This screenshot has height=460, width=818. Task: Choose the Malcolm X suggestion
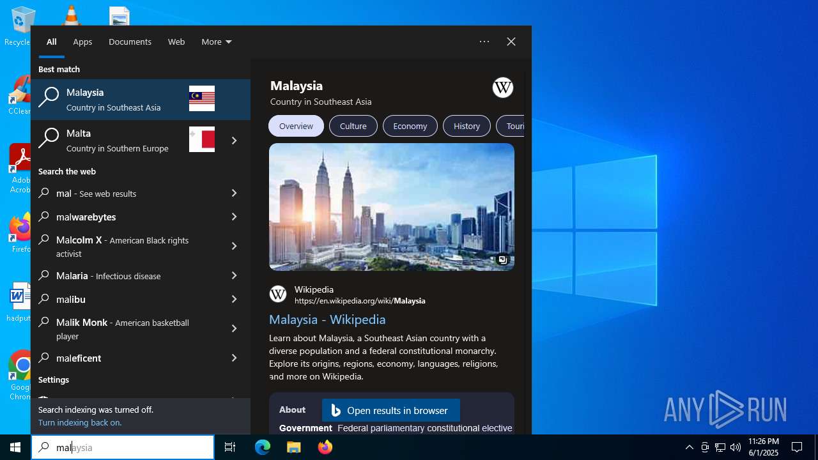click(x=125, y=247)
